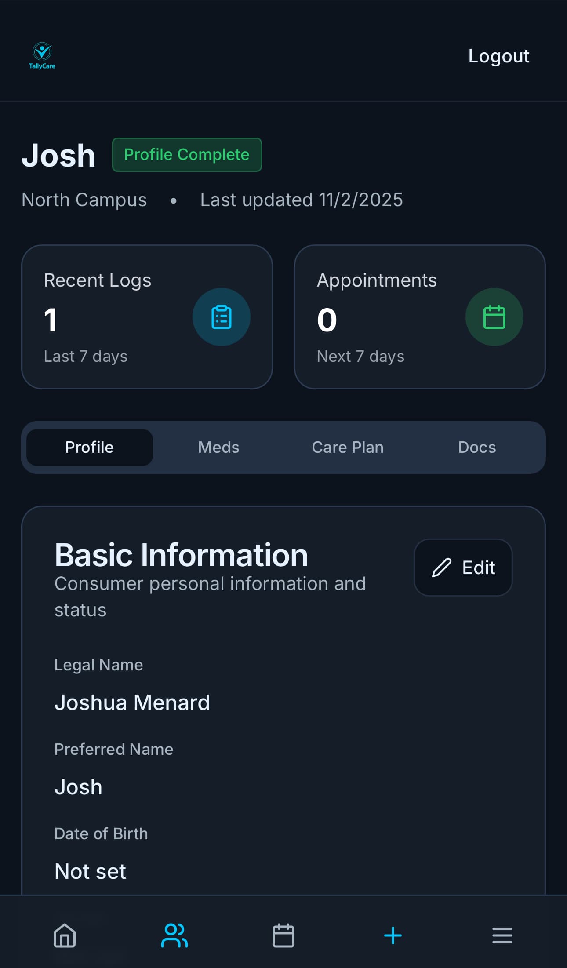Open the Appointments card title

click(377, 280)
